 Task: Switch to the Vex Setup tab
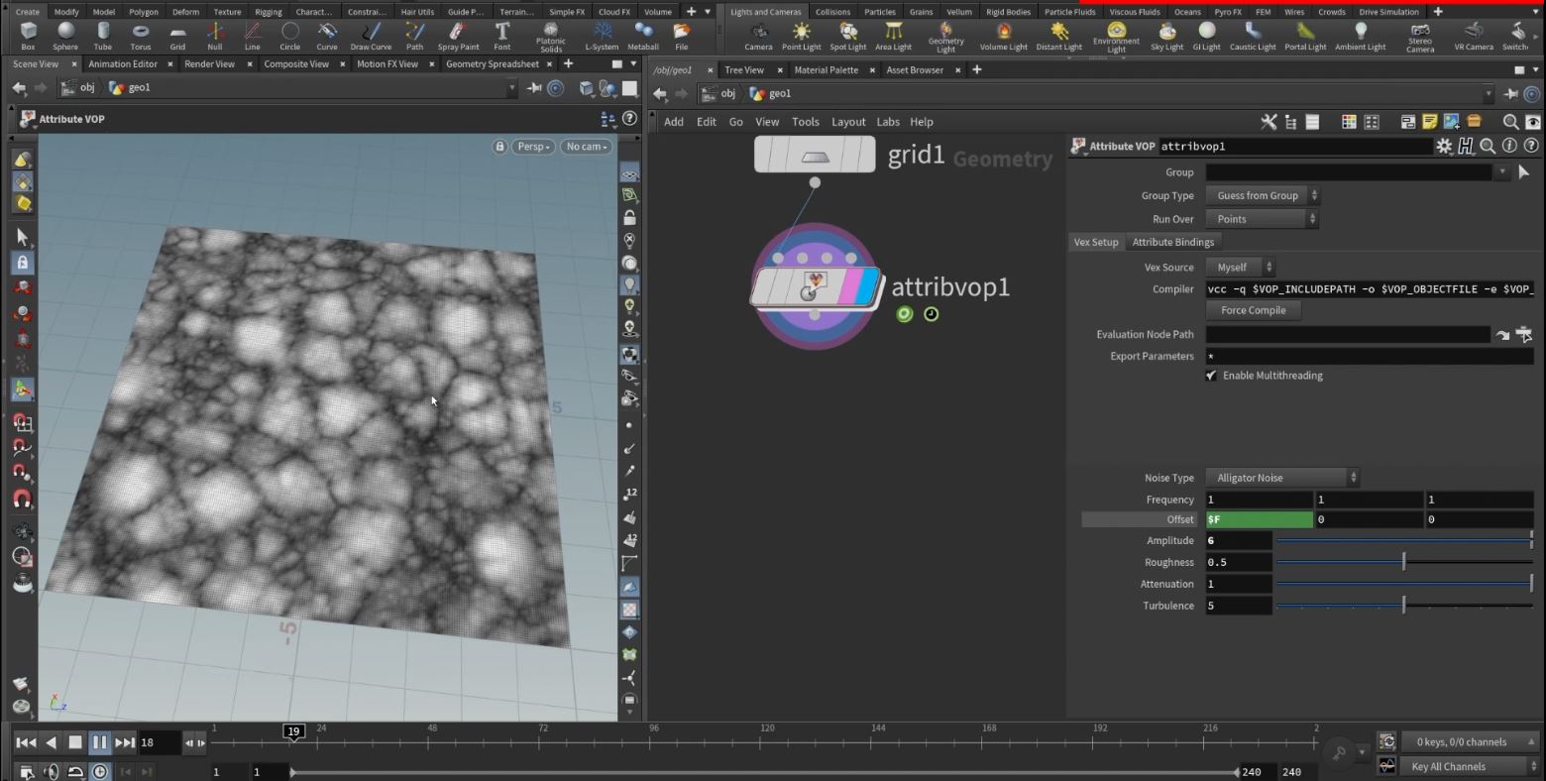click(1095, 242)
